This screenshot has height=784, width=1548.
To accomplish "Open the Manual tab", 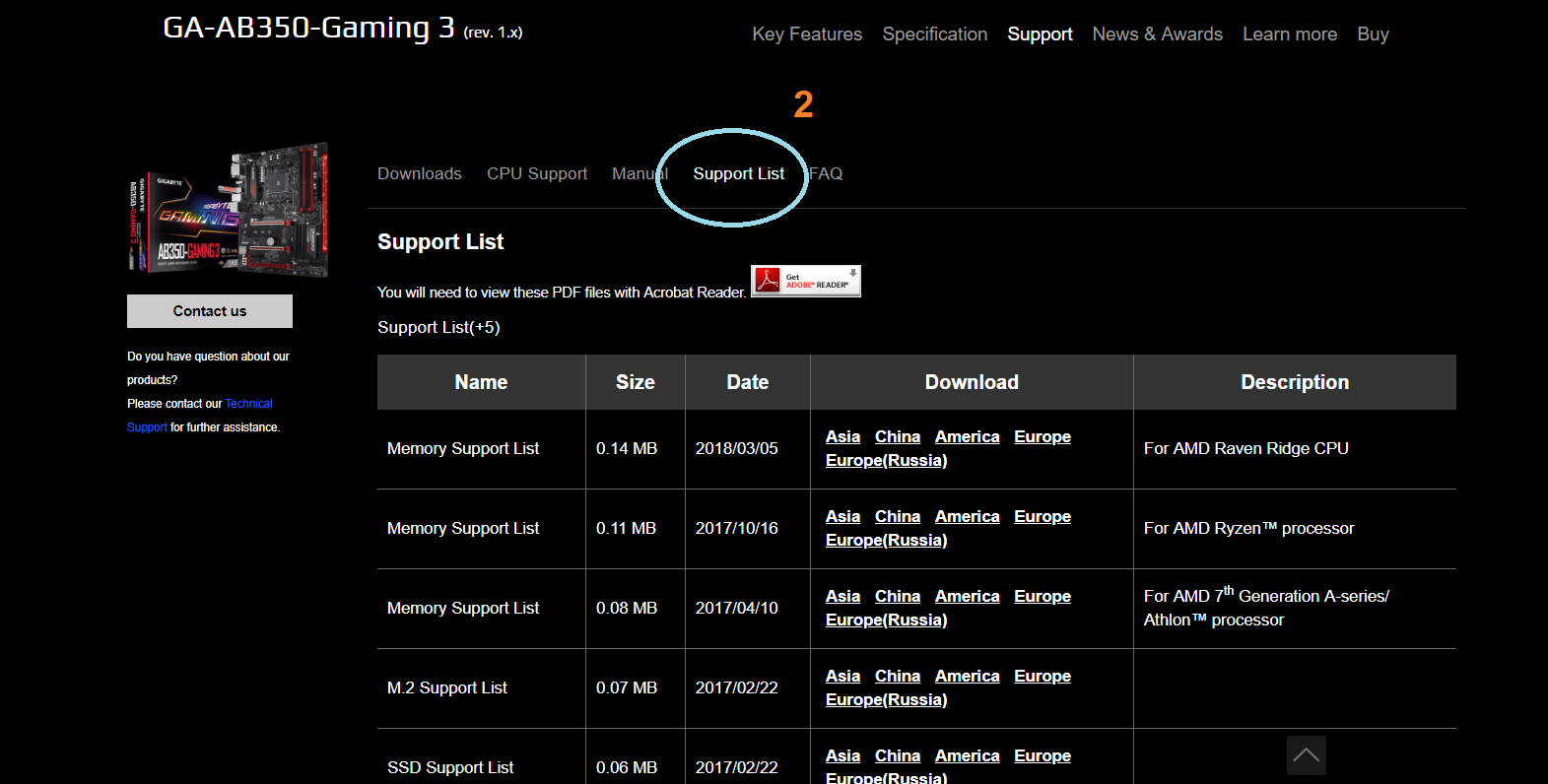I will coord(639,173).
